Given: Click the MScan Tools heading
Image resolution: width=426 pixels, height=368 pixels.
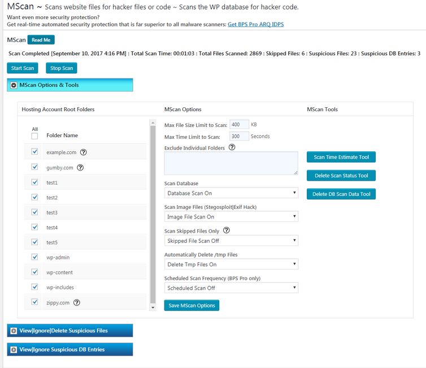Looking at the screenshot, I should [x=322, y=109].
